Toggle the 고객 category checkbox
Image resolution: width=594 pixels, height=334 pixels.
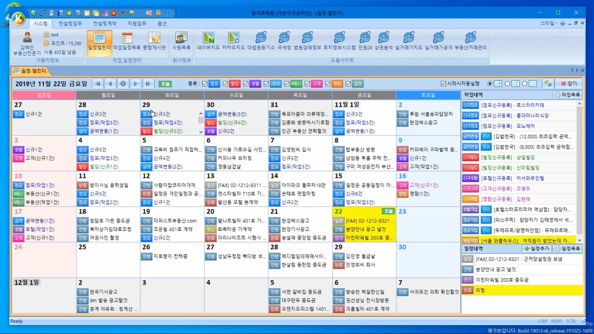tap(307, 84)
